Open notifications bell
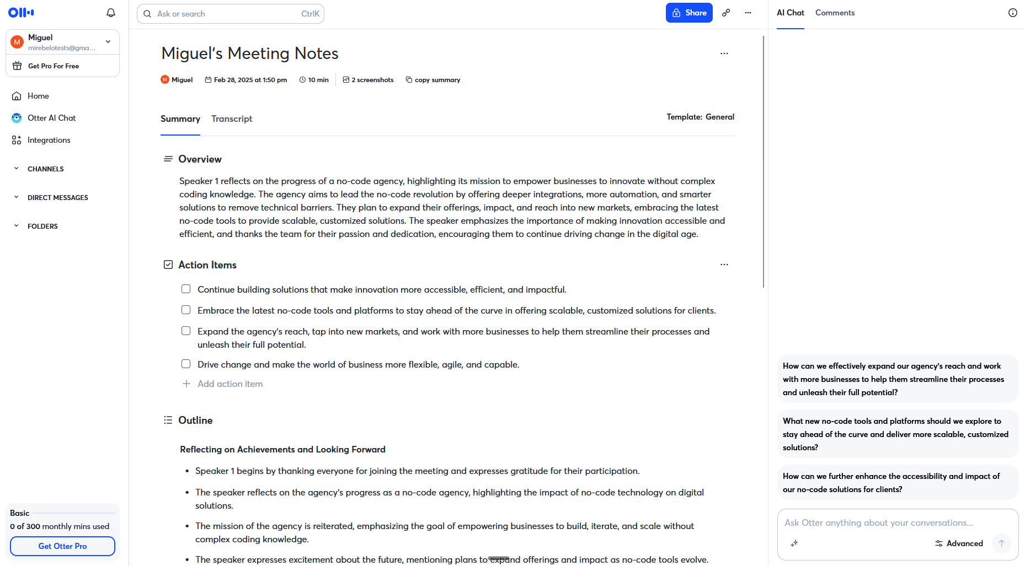Image resolution: width=1025 pixels, height=566 pixels. [x=110, y=12]
